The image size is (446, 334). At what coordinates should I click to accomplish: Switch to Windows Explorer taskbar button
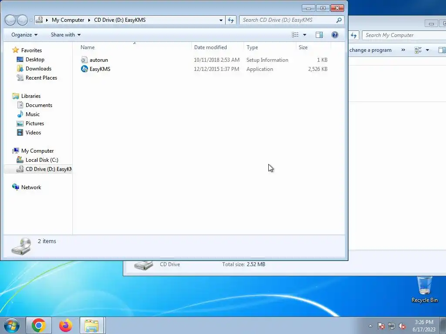click(92, 325)
